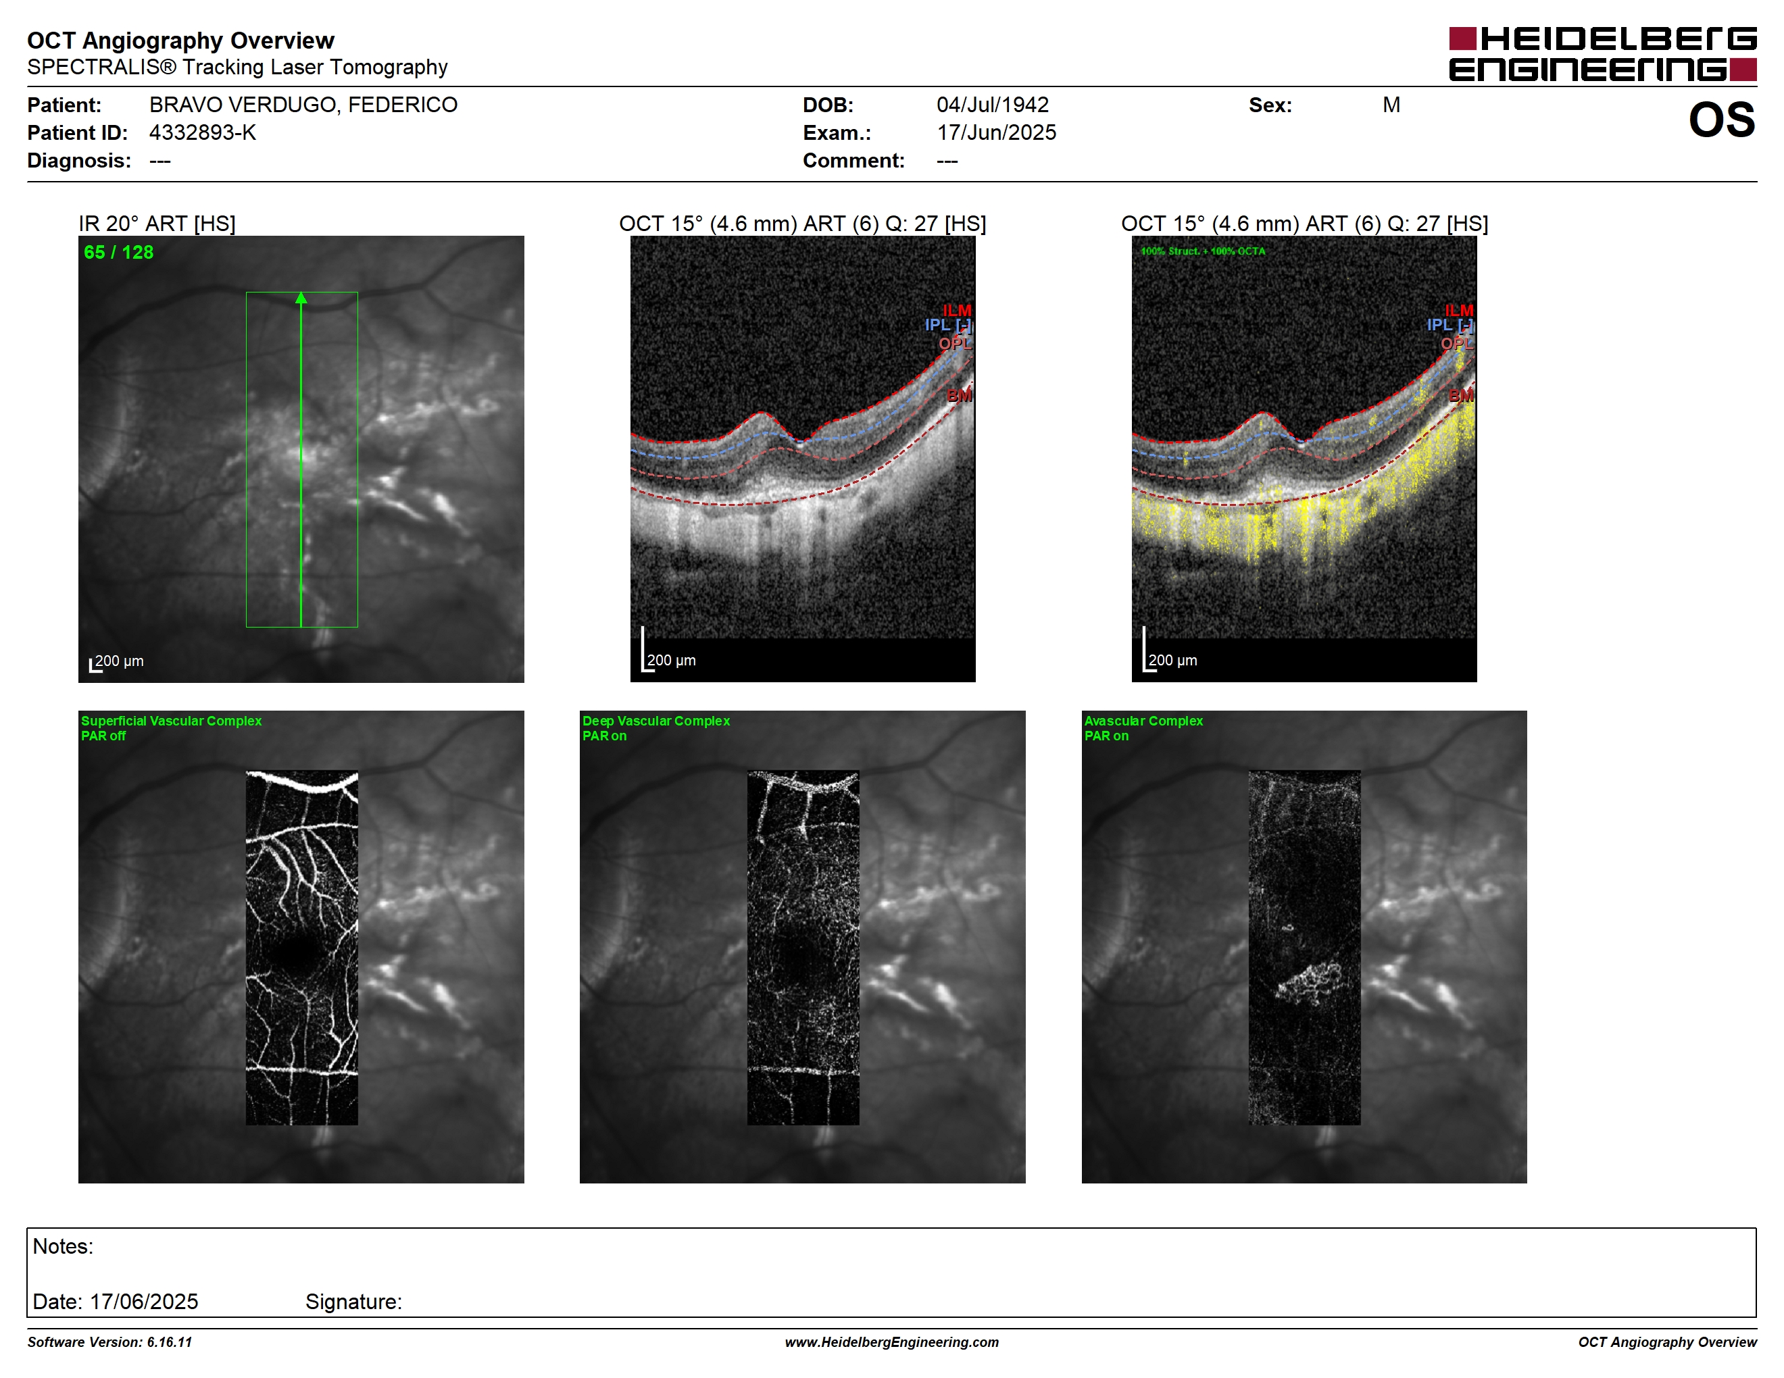Click the footer 'OCT Angiography Overview' text
Screen dimensions: 1784x1378
1667,1342
